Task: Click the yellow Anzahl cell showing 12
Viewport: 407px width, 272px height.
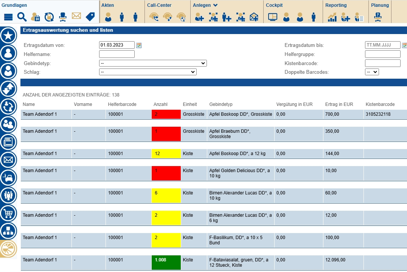Action: pyautogui.click(x=166, y=153)
